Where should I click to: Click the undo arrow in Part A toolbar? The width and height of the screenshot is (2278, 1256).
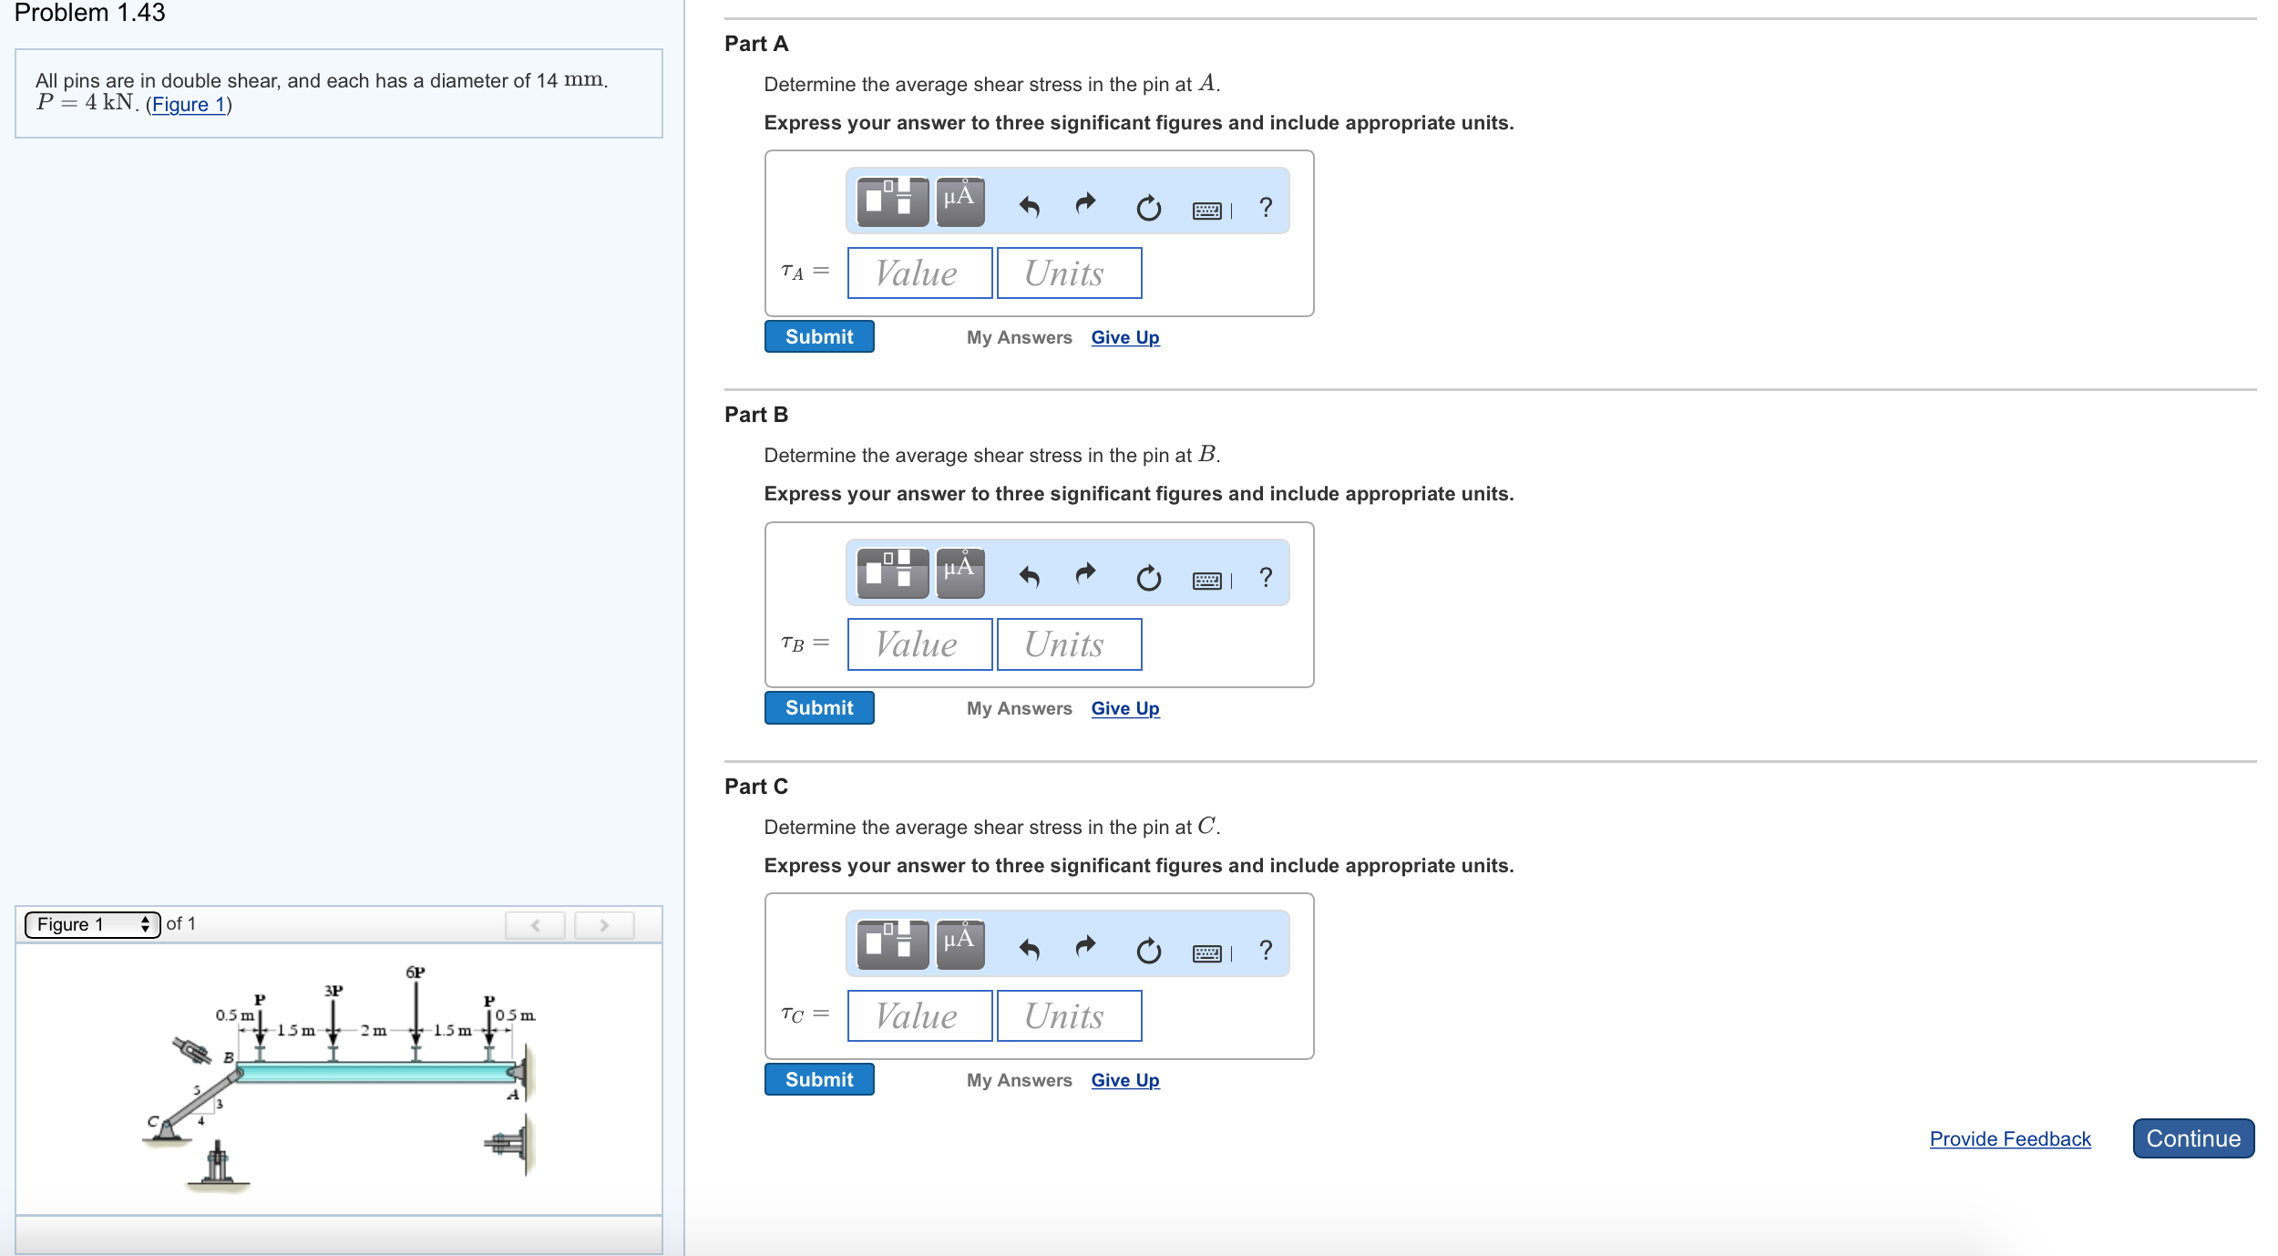coord(1029,207)
